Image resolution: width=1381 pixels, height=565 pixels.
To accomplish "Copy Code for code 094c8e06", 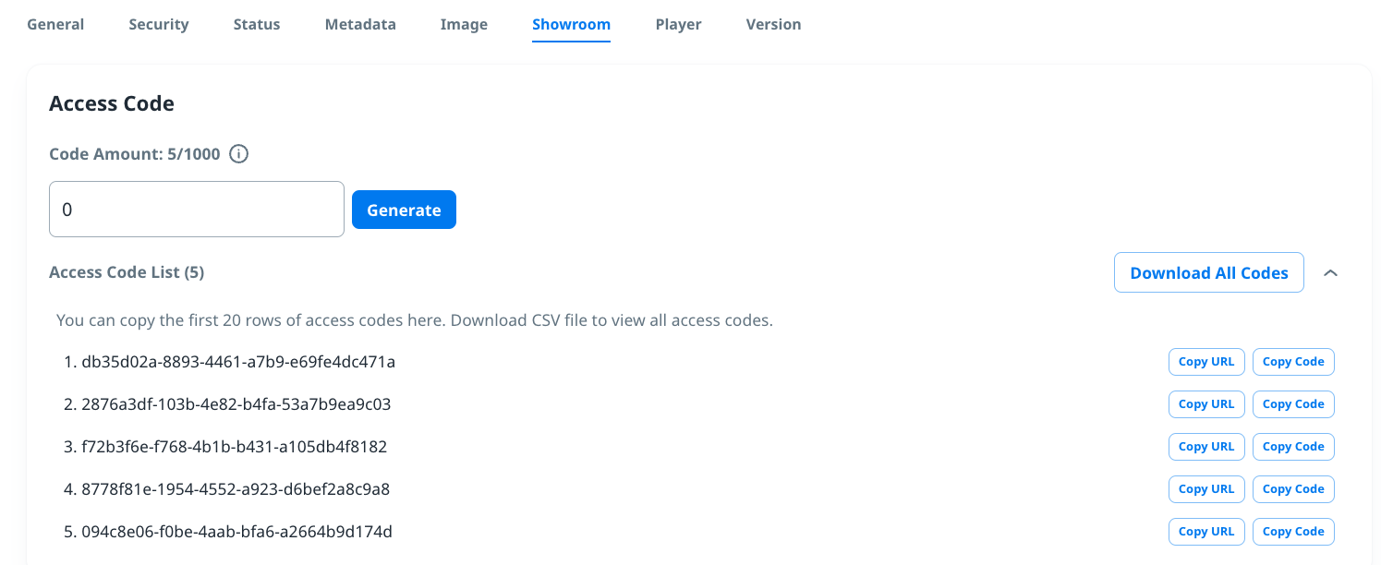I will (x=1293, y=532).
